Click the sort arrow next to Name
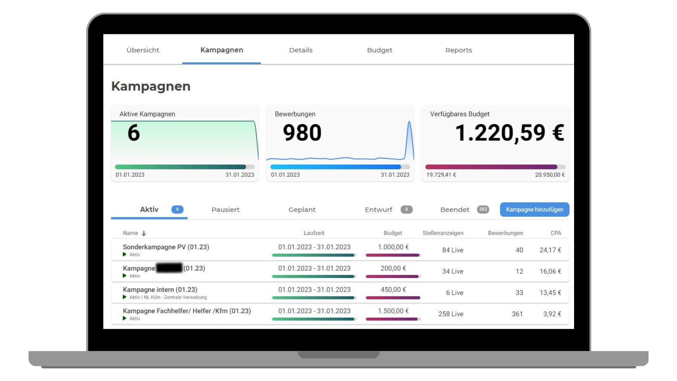Image resolution: width=677 pixels, height=381 pixels. 144,234
